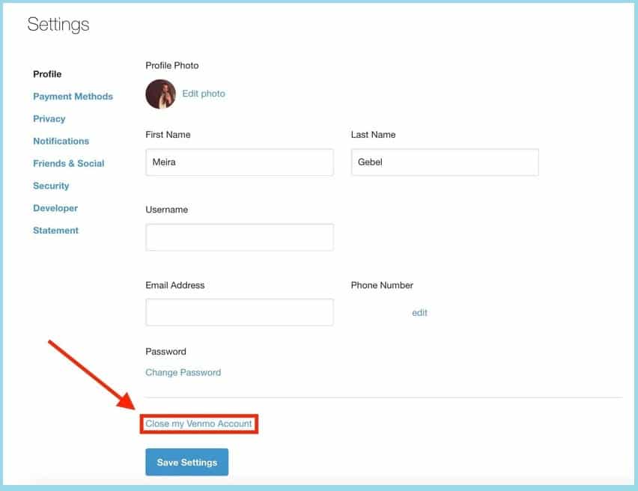
Task: Click the Save Settings button
Action: (186, 462)
